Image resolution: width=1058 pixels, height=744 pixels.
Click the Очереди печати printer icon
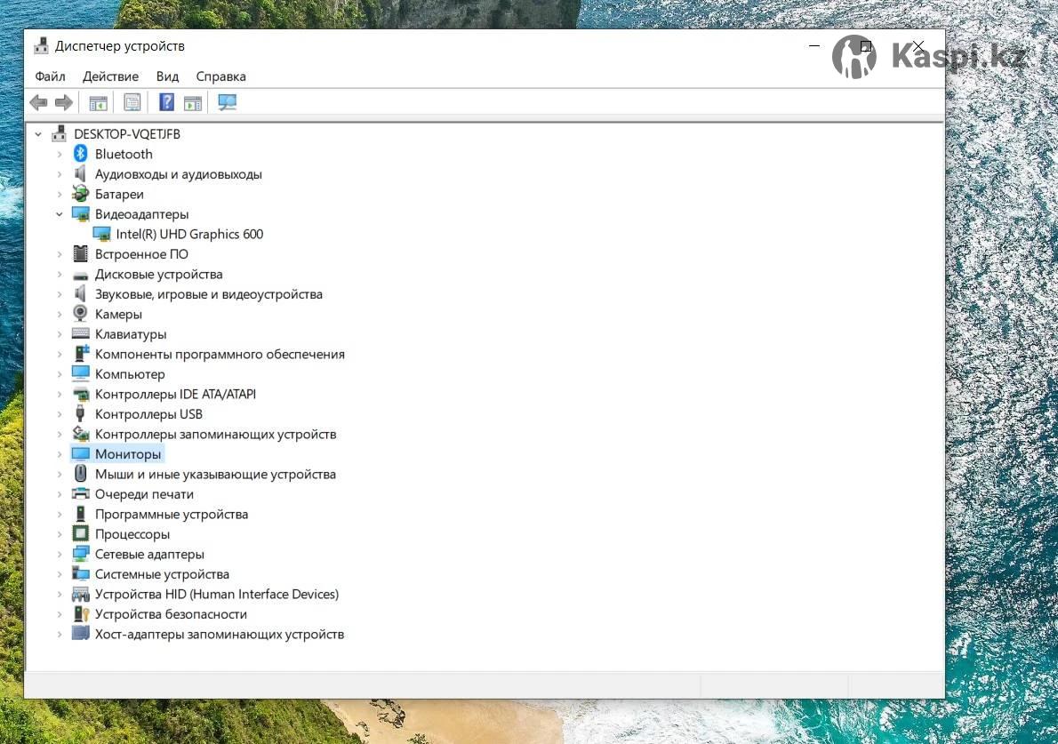81,494
